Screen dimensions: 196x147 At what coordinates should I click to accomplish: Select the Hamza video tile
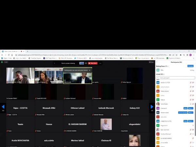(49, 124)
